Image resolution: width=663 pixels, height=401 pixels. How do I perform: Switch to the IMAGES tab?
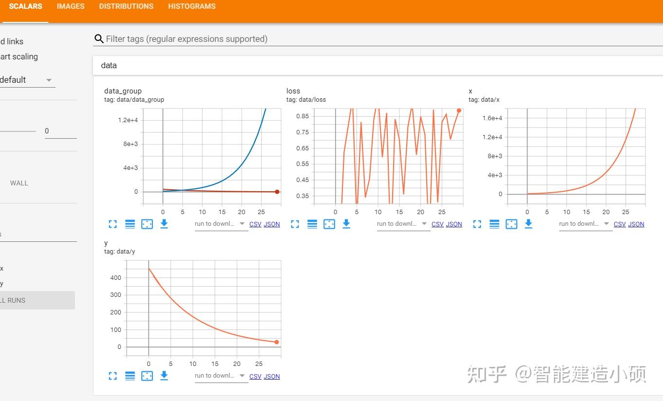click(70, 6)
